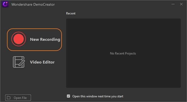Screen dimensions: 187x102
Task: Click the empty title bar area
Action: point(112,4)
